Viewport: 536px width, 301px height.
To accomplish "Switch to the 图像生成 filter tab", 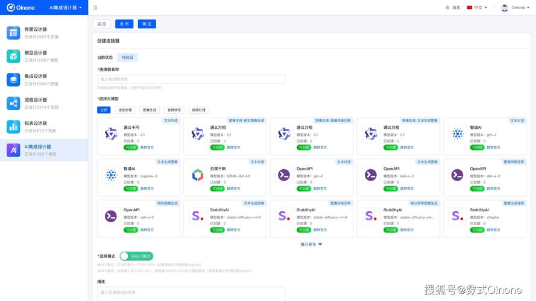I will click(150, 110).
